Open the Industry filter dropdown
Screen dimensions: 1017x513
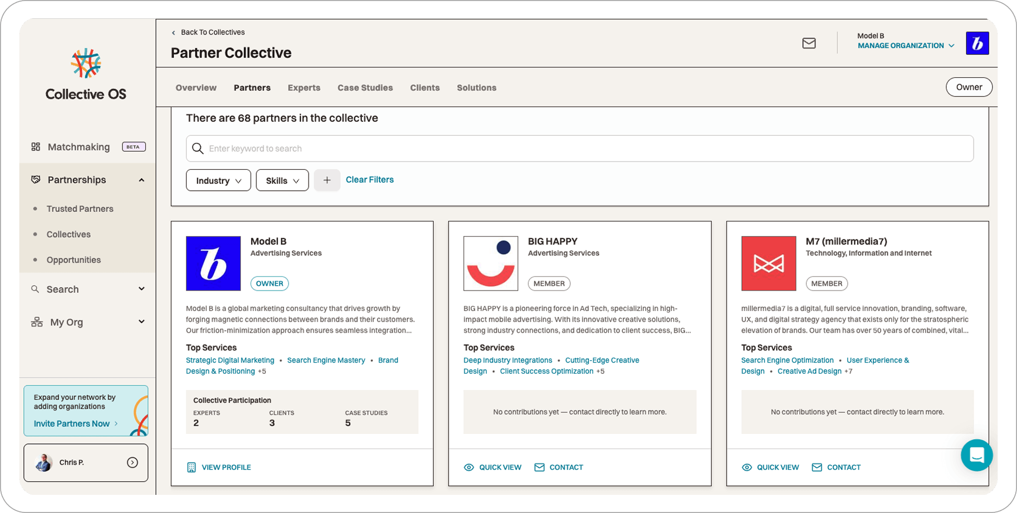[218, 180]
